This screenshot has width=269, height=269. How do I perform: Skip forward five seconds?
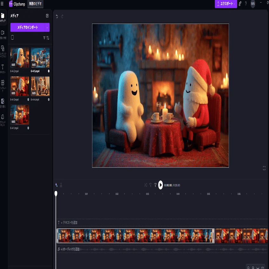click(155, 185)
